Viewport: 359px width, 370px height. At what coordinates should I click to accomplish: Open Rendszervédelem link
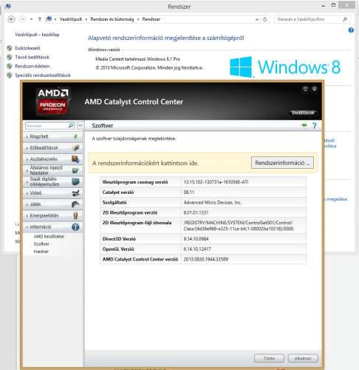pyautogui.click(x=33, y=66)
